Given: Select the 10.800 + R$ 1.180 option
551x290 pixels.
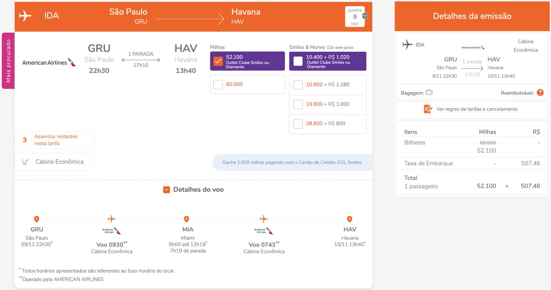Looking at the screenshot, I should 298,85.
